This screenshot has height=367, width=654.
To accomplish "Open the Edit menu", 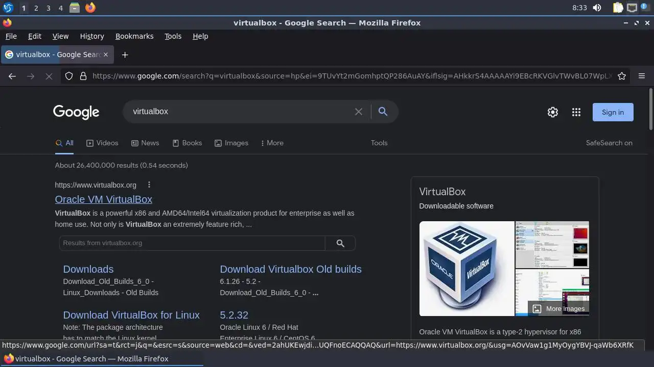I will click(x=35, y=36).
